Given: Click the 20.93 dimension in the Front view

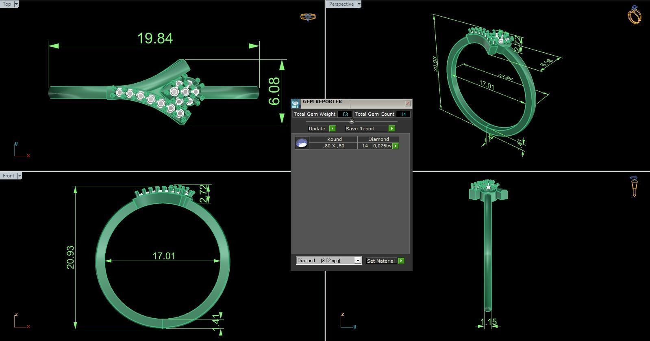Looking at the screenshot, I should [x=70, y=257].
